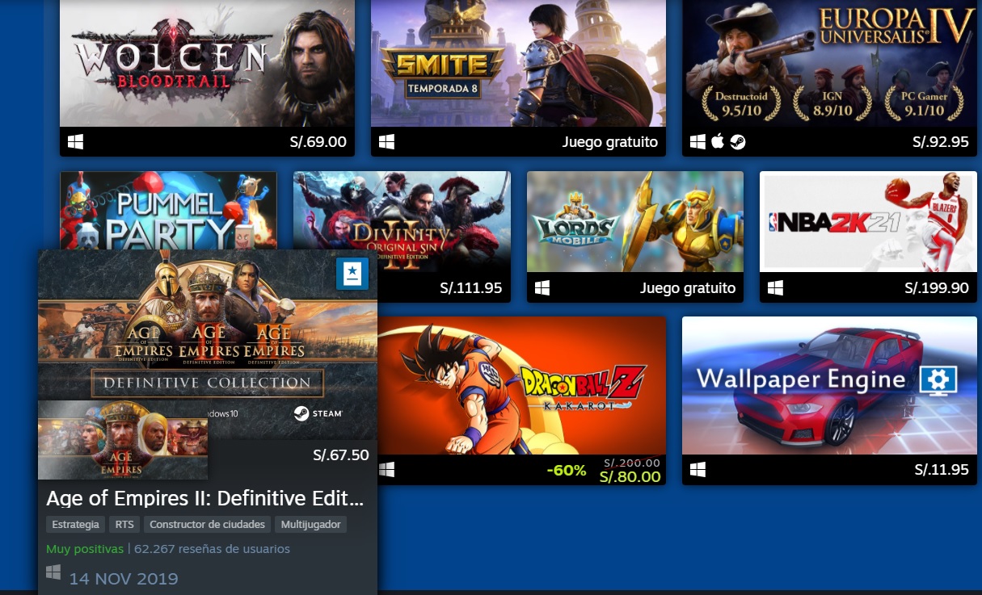
Task: Click Juego gratuito under Smite
Action: pyautogui.click(x=610, y=142)
